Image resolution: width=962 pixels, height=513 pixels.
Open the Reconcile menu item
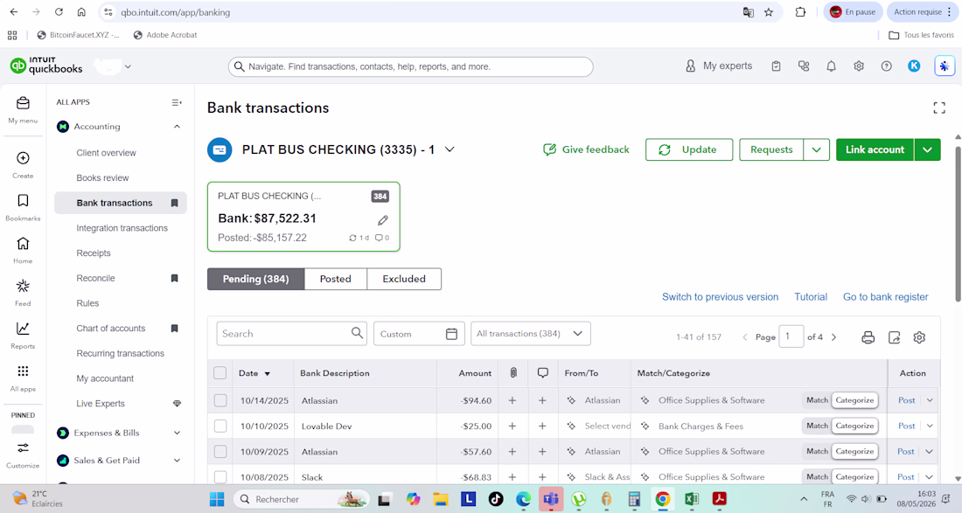click(95, 278)
